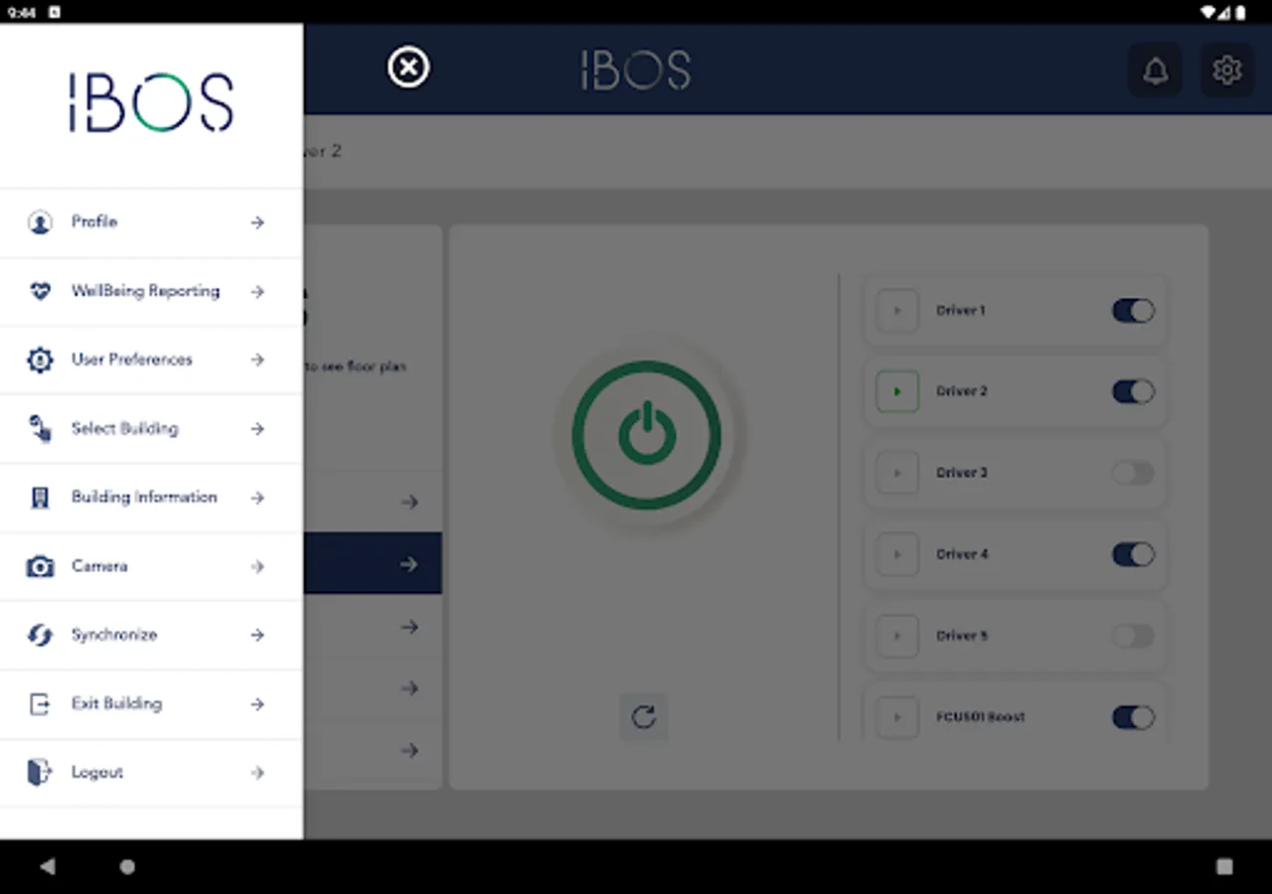
Task: Click the WellBeing heart icon
Action: point(40,291)
